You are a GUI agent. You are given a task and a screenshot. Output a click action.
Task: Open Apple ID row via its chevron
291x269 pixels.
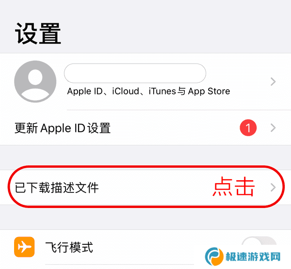point(273,81)
